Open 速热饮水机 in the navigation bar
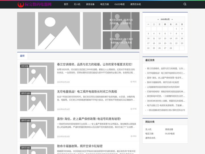205x154 pixels. pos(136,4)
